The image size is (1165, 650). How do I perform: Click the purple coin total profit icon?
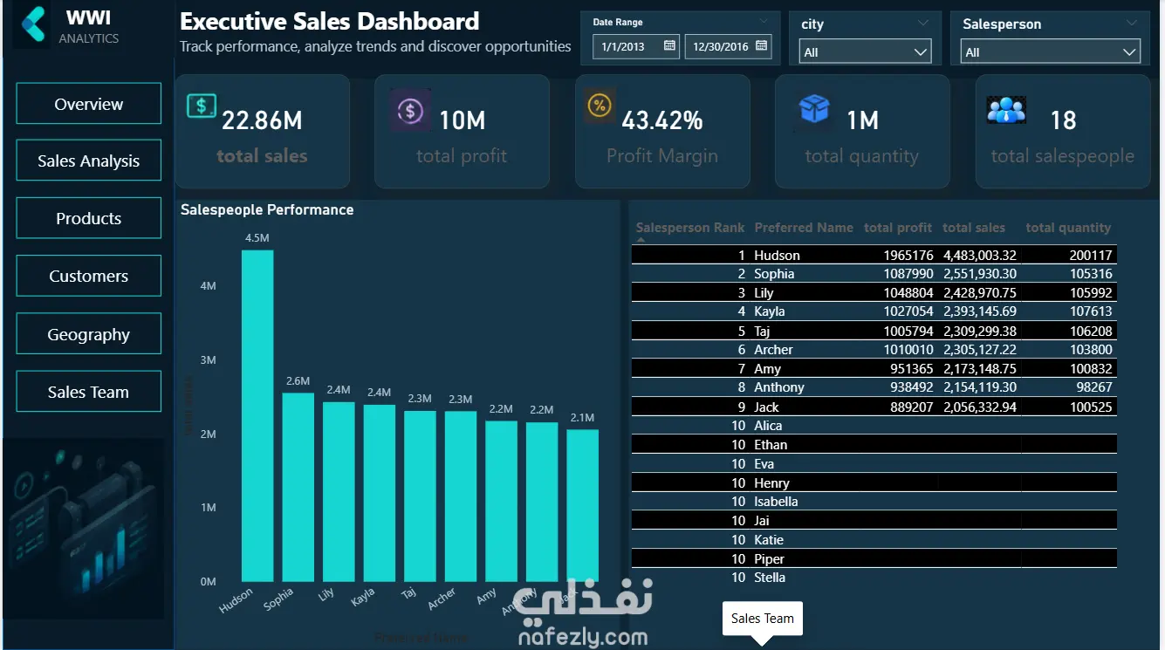coord(410,111)
